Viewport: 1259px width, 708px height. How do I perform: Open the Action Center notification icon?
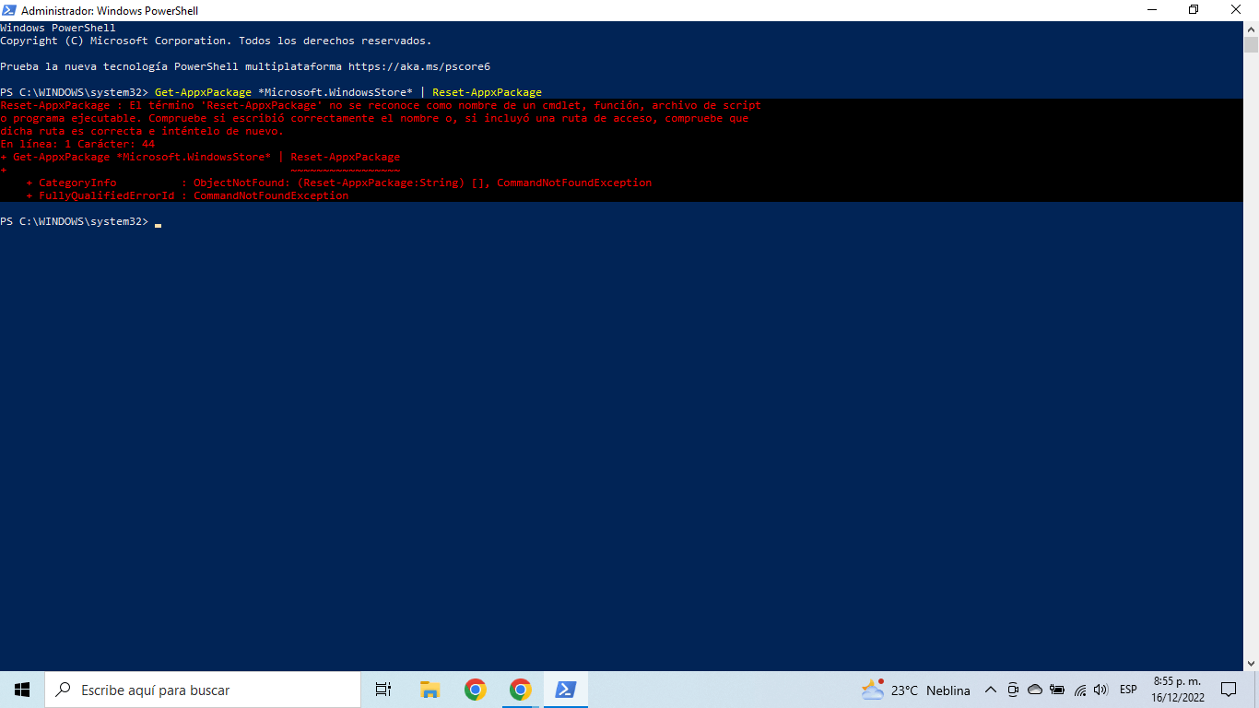point(1228,690)
